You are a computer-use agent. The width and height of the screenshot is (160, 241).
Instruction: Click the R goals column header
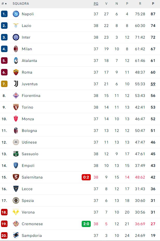[140, 4]
